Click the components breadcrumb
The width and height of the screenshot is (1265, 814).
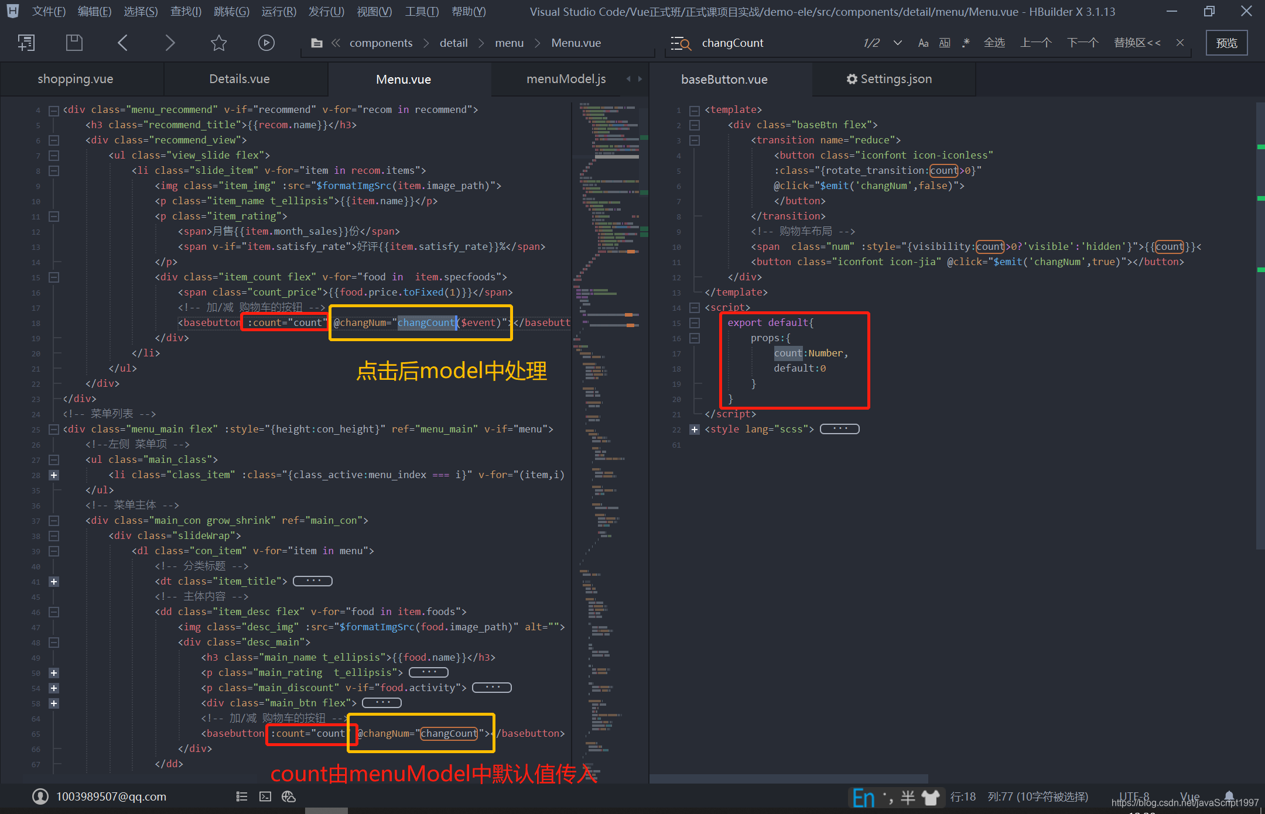point(381,43)
